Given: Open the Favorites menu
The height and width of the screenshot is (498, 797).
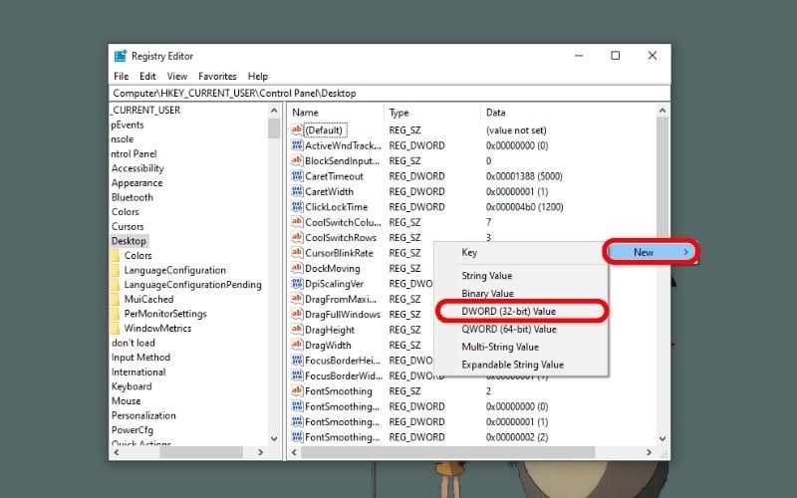Looking at the screenshot, I should tap(217, 77).
